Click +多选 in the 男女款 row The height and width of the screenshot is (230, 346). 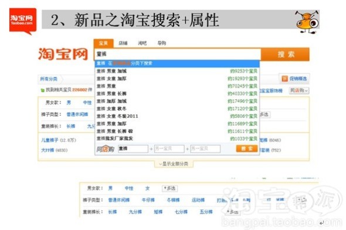(169, 188)
